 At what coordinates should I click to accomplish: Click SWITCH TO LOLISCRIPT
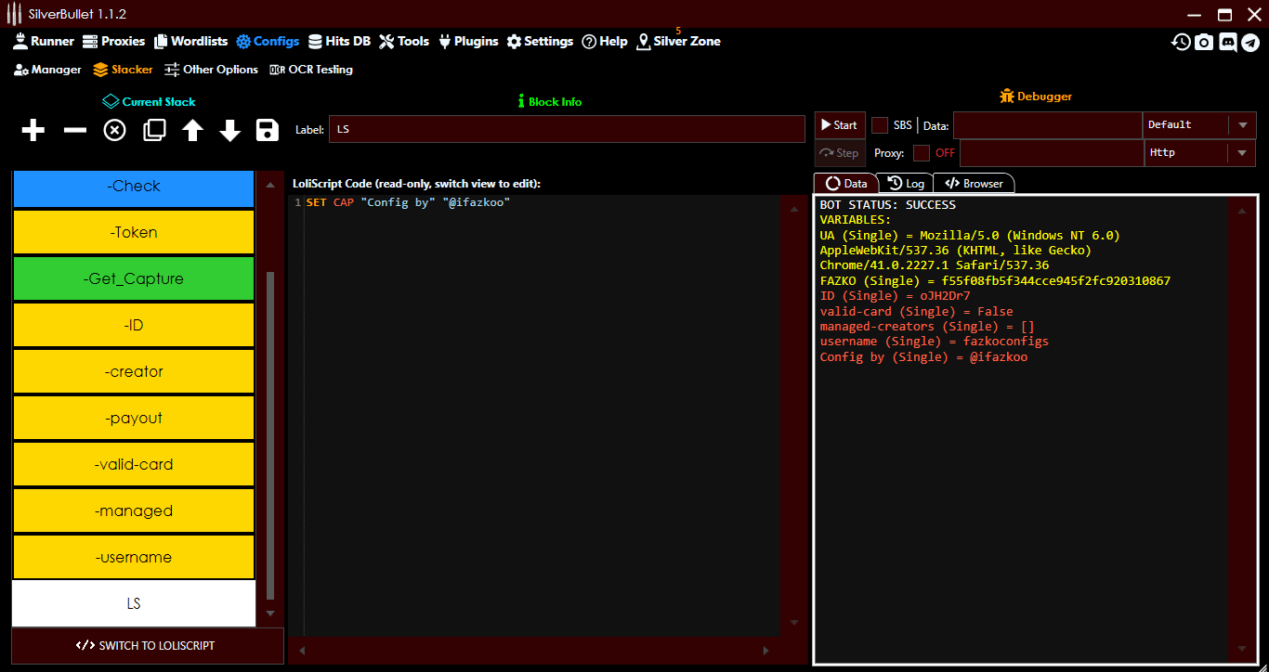[x=147, y=646]
